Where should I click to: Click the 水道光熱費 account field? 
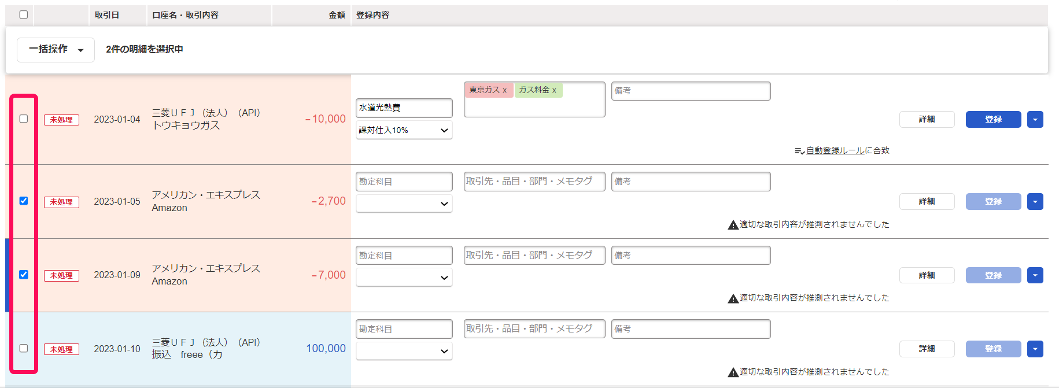pyautogui.click(x=404, y=108)
